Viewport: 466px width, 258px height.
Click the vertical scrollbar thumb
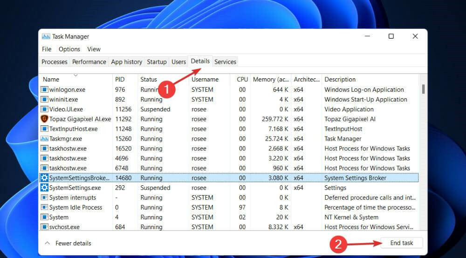[423, 89]
